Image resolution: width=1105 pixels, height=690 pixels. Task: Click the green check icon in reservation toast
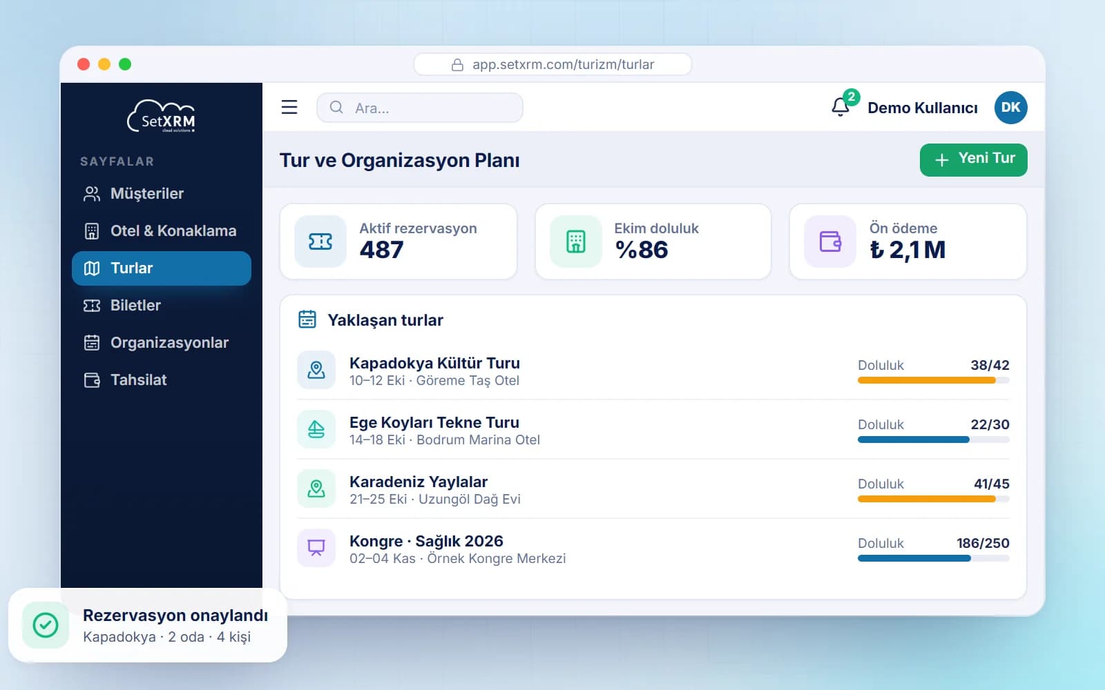click(46, 625)
